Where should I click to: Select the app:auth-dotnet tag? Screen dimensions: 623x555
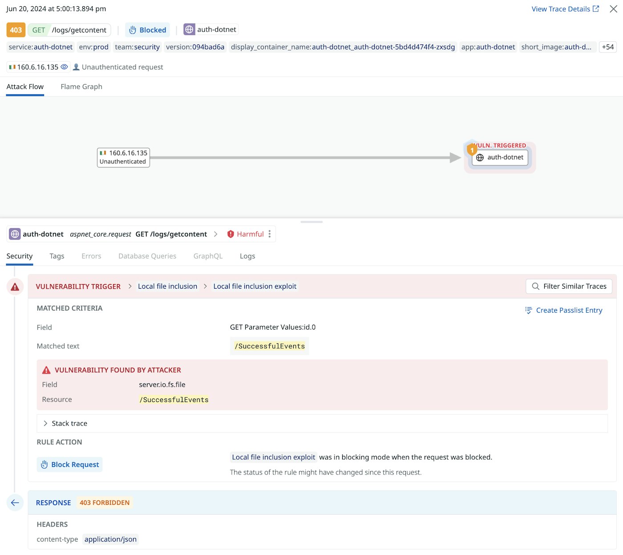[x=488, y=47]
